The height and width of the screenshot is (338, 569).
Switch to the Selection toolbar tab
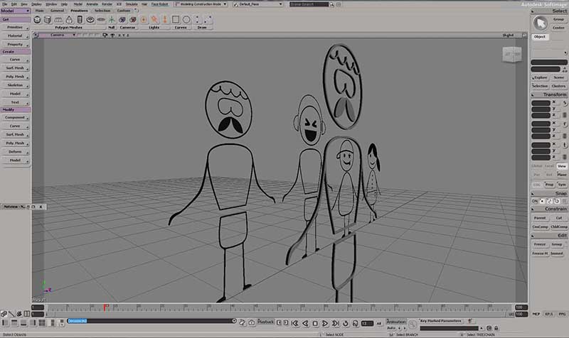click(102, 11)
